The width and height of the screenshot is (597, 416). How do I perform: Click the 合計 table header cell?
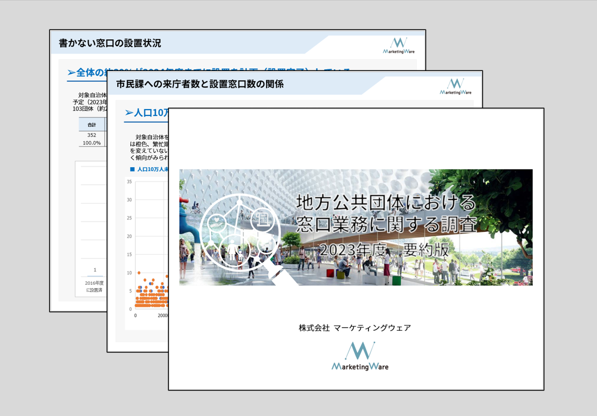click(92, 124)
